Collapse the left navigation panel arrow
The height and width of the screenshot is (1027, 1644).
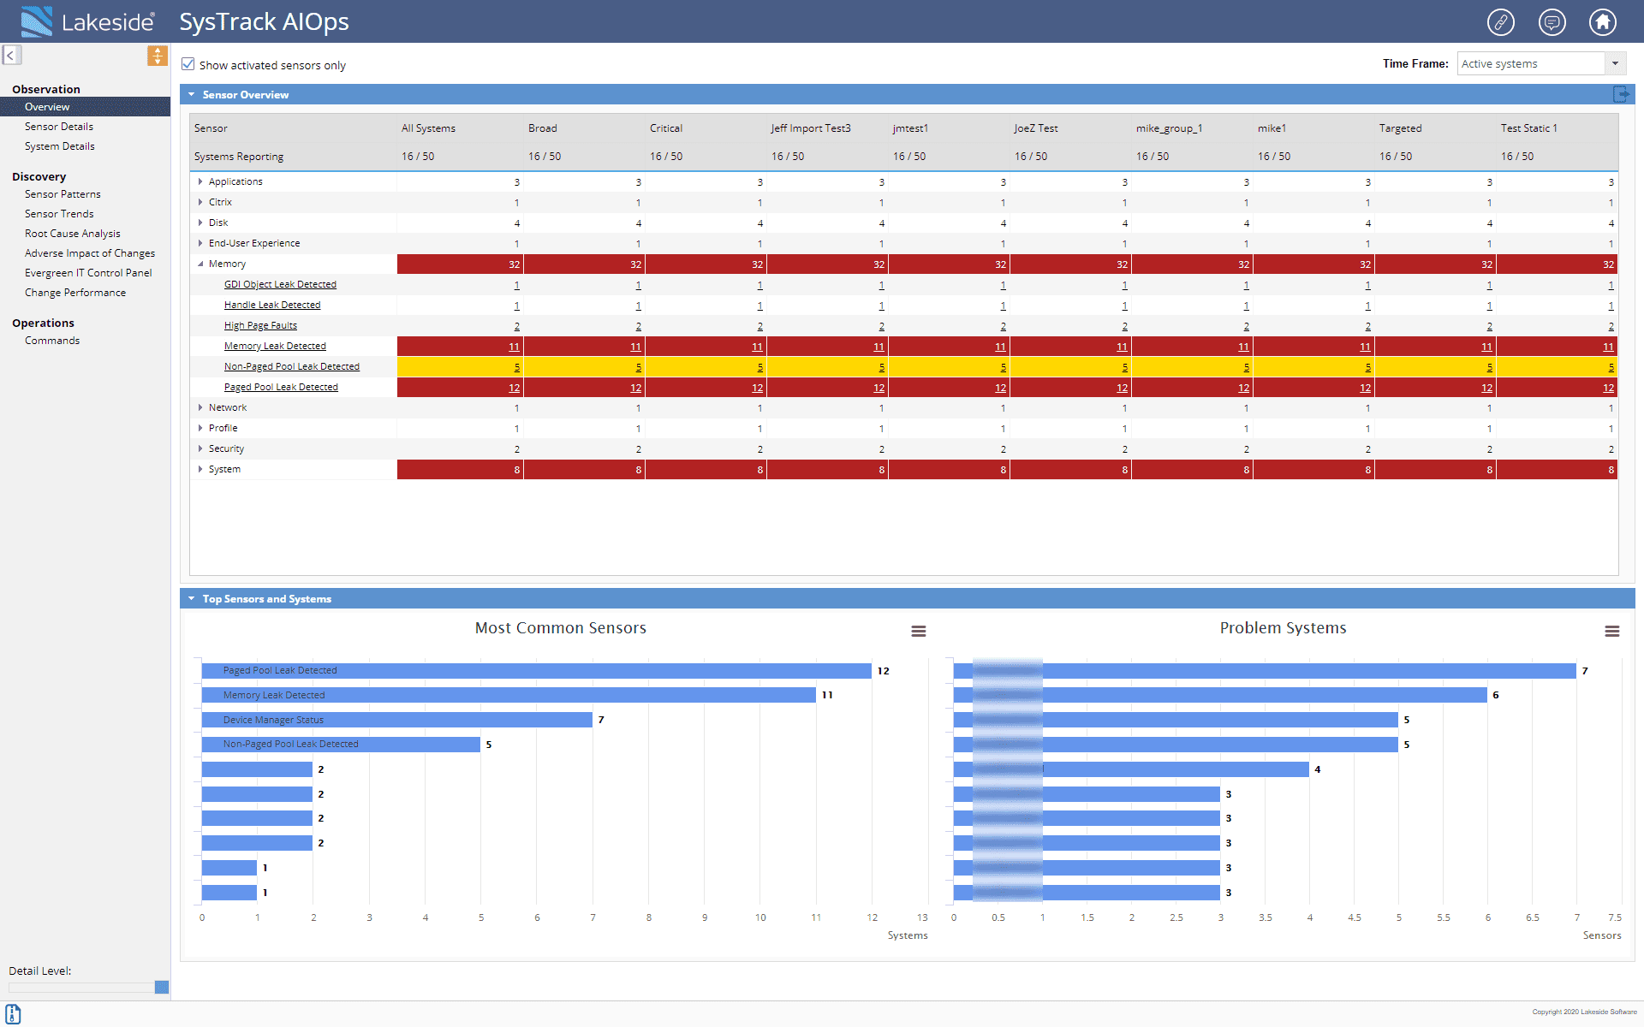(x=11, y=55)
